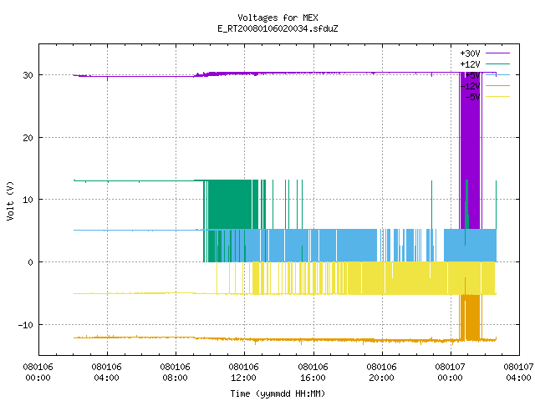Click the y-axis tick label 30
This screenshot has height=401, width=535.
coord(28,75)
